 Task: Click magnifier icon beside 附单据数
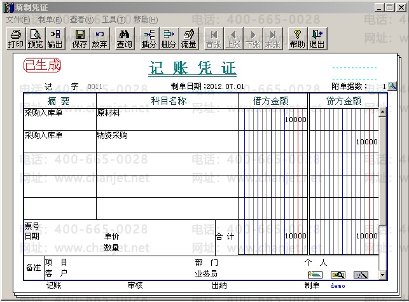pyautogui.click(x=392, y=86)
